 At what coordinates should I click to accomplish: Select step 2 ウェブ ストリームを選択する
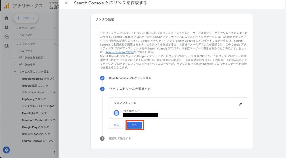(x=130, y=89)
